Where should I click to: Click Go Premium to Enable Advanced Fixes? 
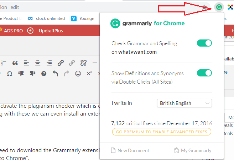pyautogui.click(x=162, y=132)
